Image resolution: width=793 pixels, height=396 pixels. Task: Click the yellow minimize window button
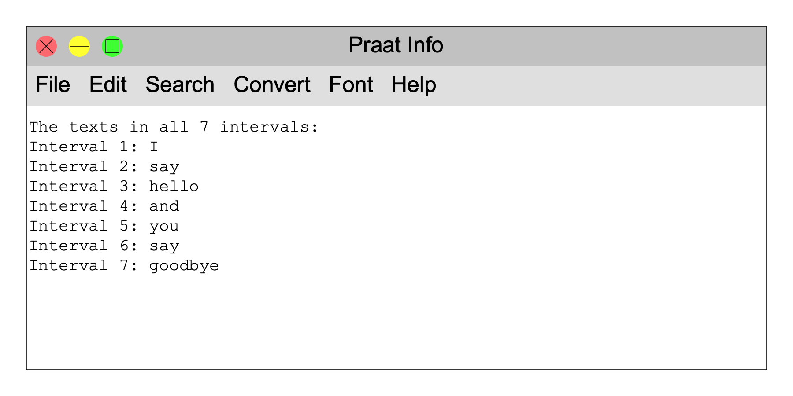[79, 46]
